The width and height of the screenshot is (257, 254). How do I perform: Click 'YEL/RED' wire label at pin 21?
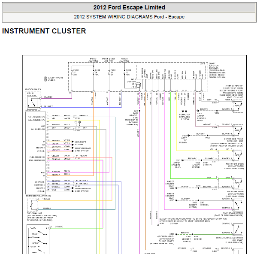56,175
